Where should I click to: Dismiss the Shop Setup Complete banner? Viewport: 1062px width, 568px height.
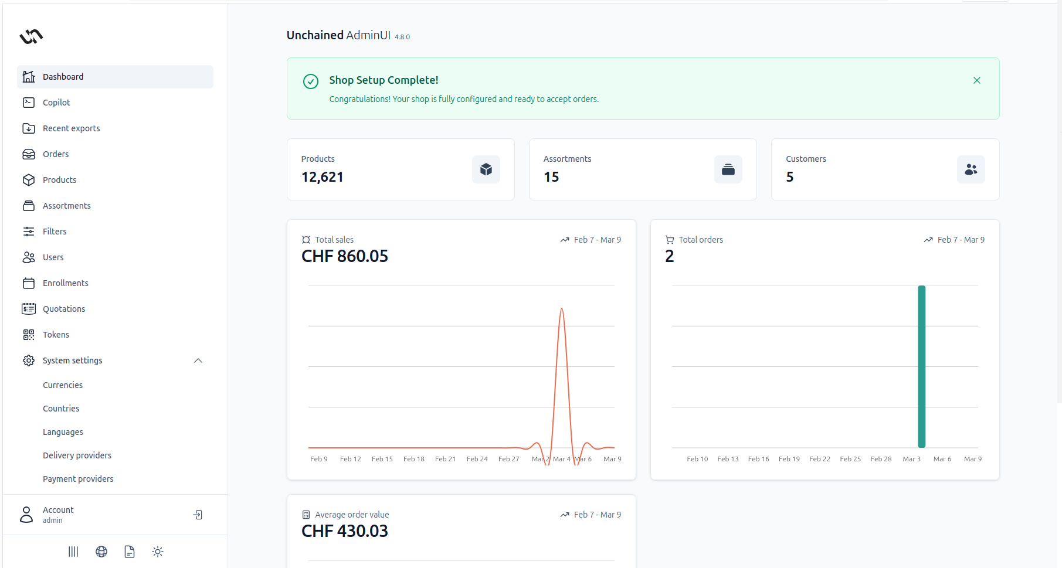pyautogui.click(x=977, y=80)
